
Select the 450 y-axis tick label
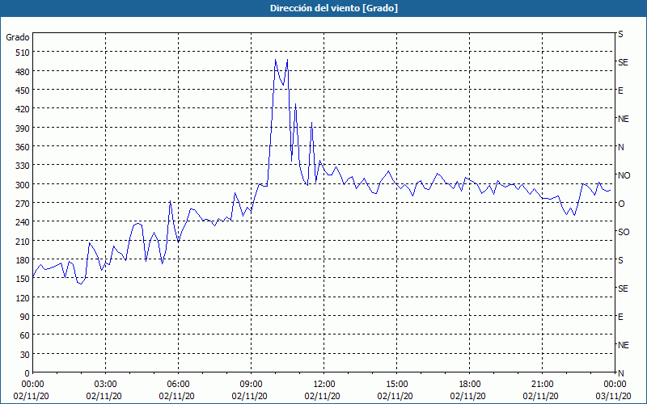[23, 90]
